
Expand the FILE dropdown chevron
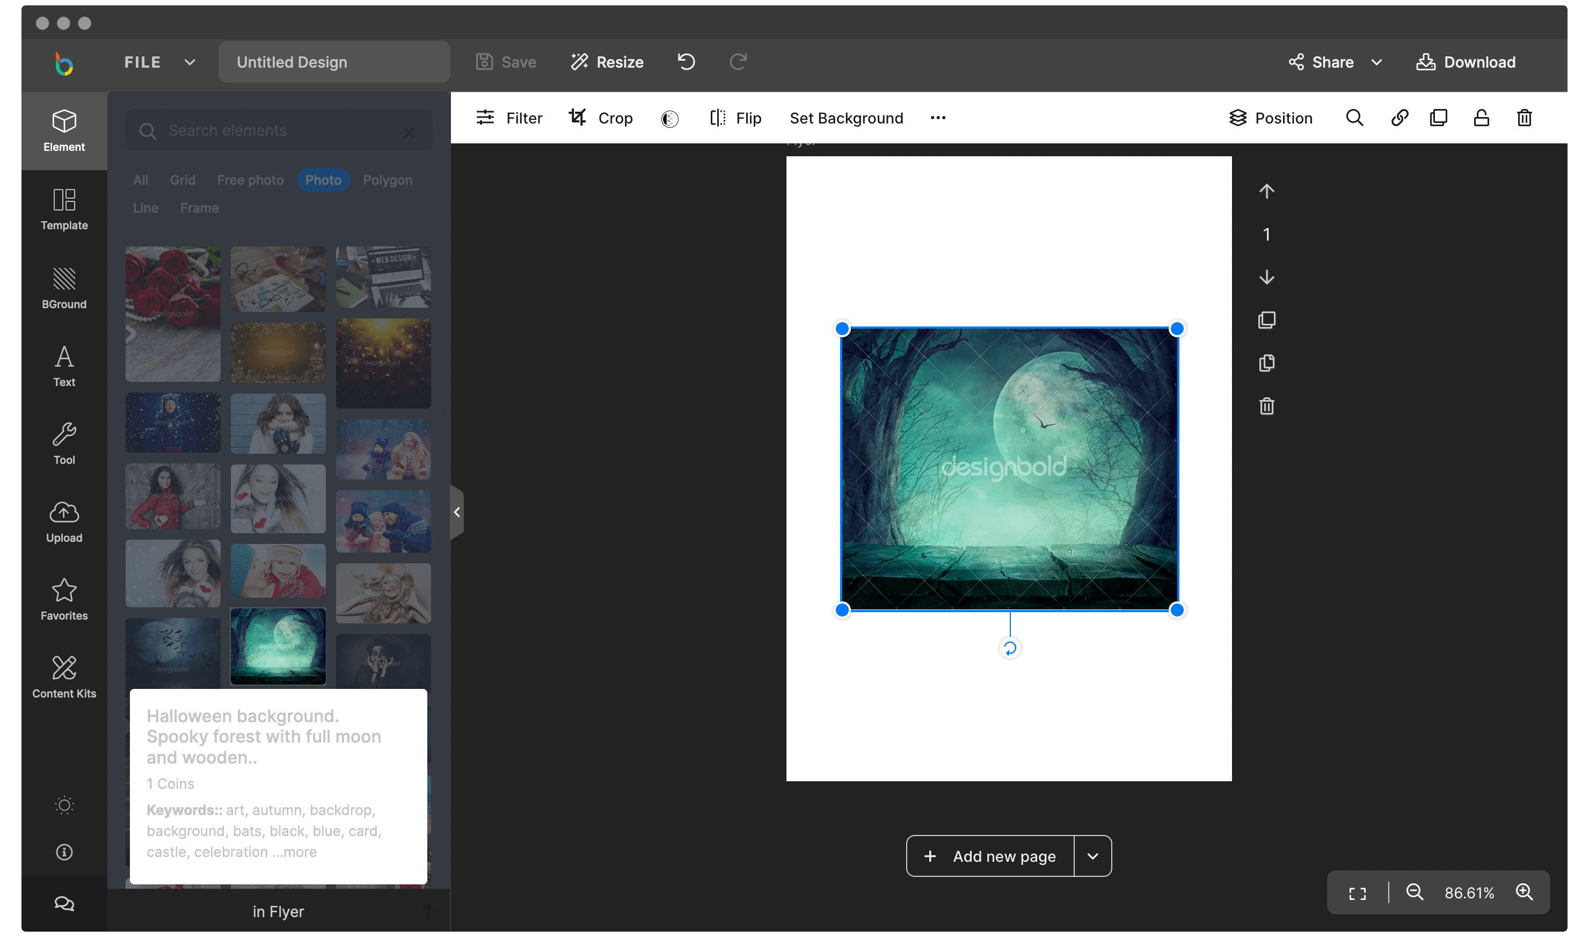189,62
